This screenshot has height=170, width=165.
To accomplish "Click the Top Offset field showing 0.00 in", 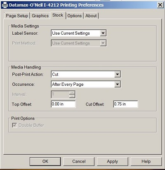I will coord(63,104).
